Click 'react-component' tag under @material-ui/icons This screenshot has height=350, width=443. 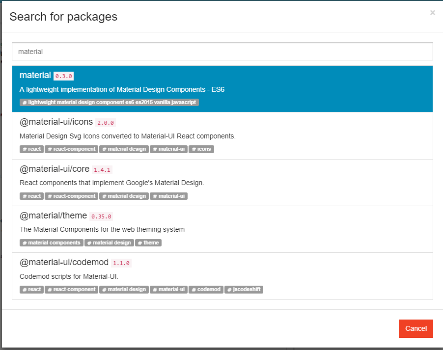pyautogui.click(x=72, y=149)
